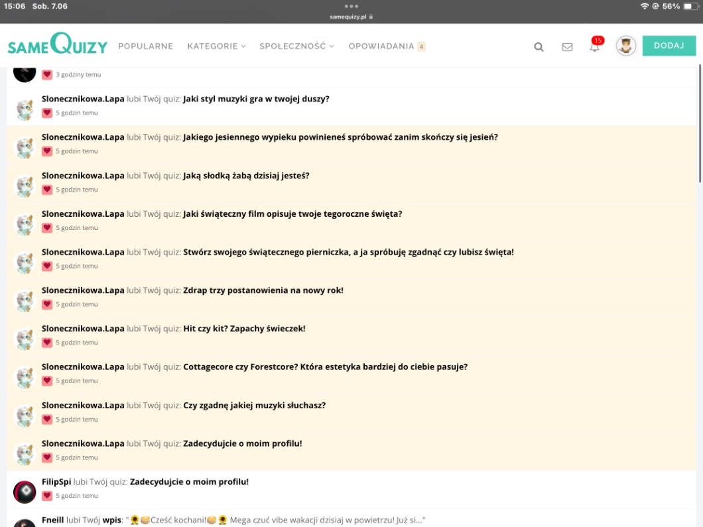The image size is (703, 527).
Task: Click the SameQuizy logo
Action: point(57,45)
